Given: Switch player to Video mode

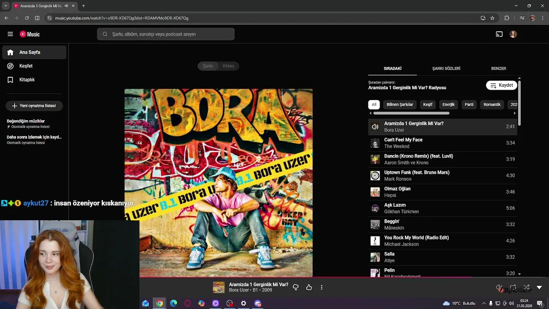Looking at the screenshot, I should [228, 66].
